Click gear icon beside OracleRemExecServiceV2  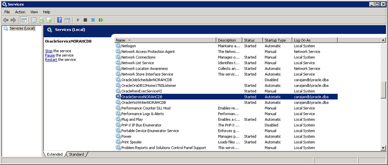118,91
